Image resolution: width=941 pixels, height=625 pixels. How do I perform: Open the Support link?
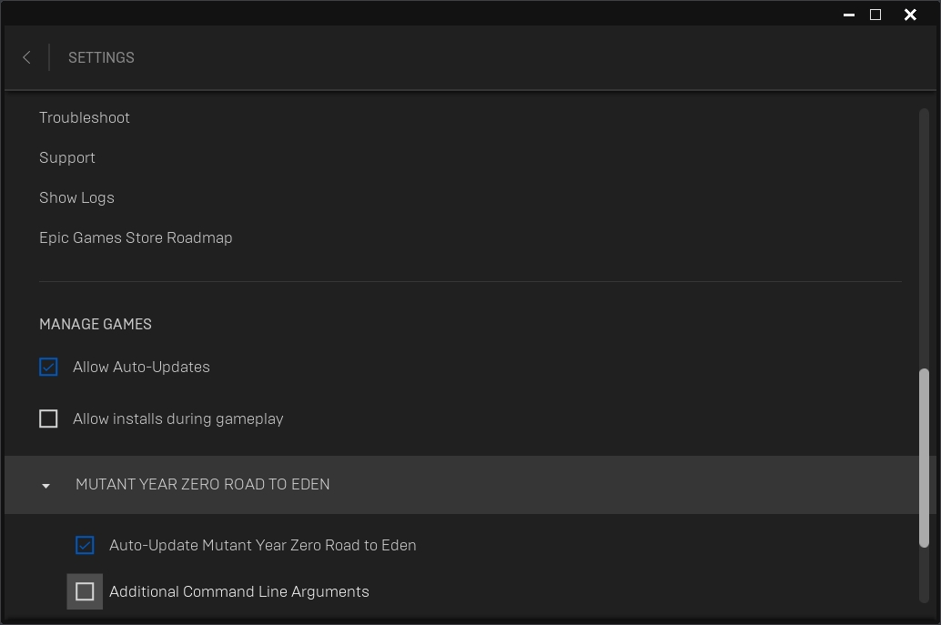pyautogui.click(x=67, y=157)
